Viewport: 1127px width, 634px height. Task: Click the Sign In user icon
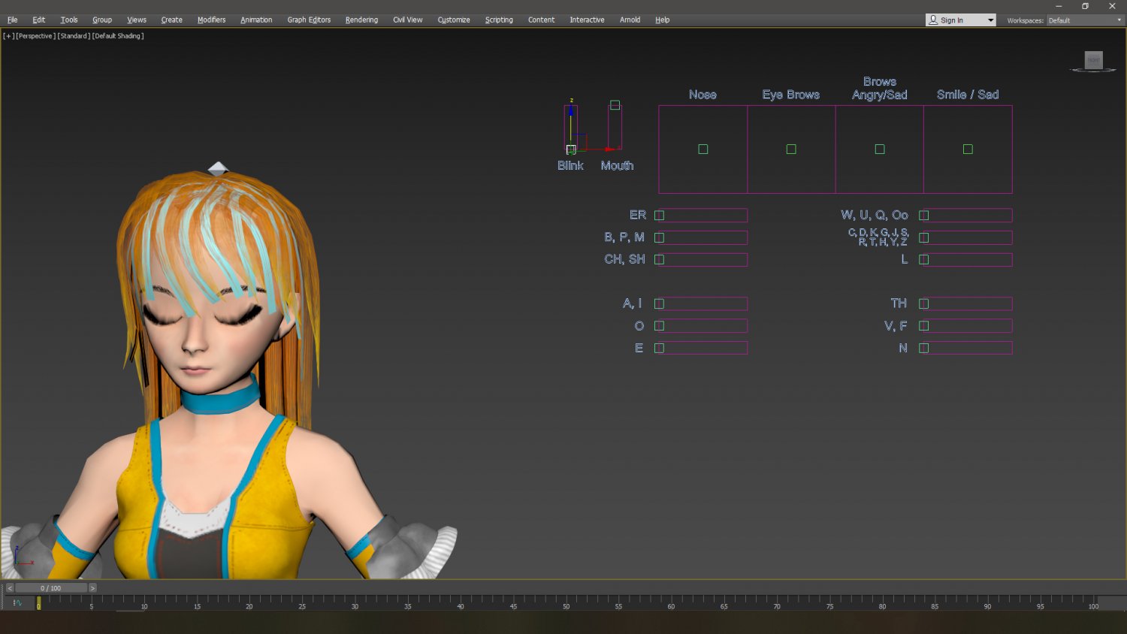click(933, 20)
